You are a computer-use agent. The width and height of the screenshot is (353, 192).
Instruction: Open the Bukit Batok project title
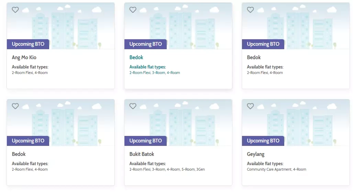point(142,154)
